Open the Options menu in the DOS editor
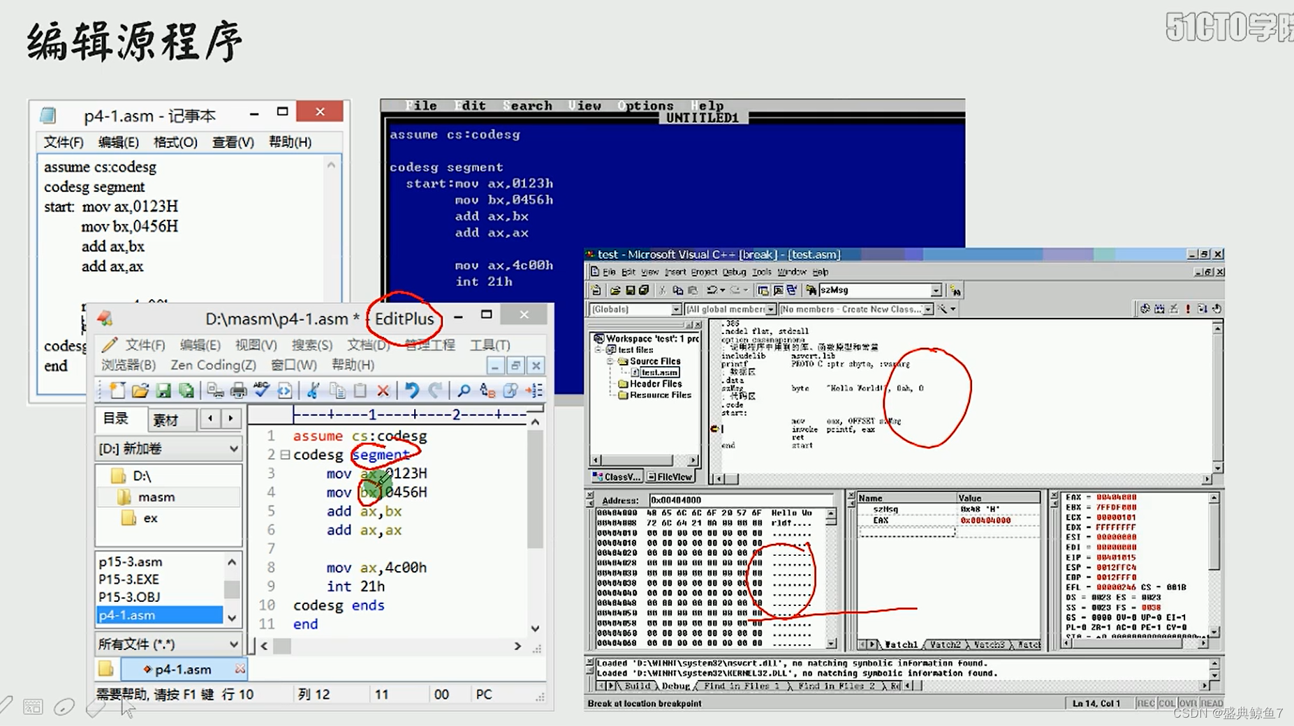The height and width of the screenshot is (726, 1294). [646, 106]
